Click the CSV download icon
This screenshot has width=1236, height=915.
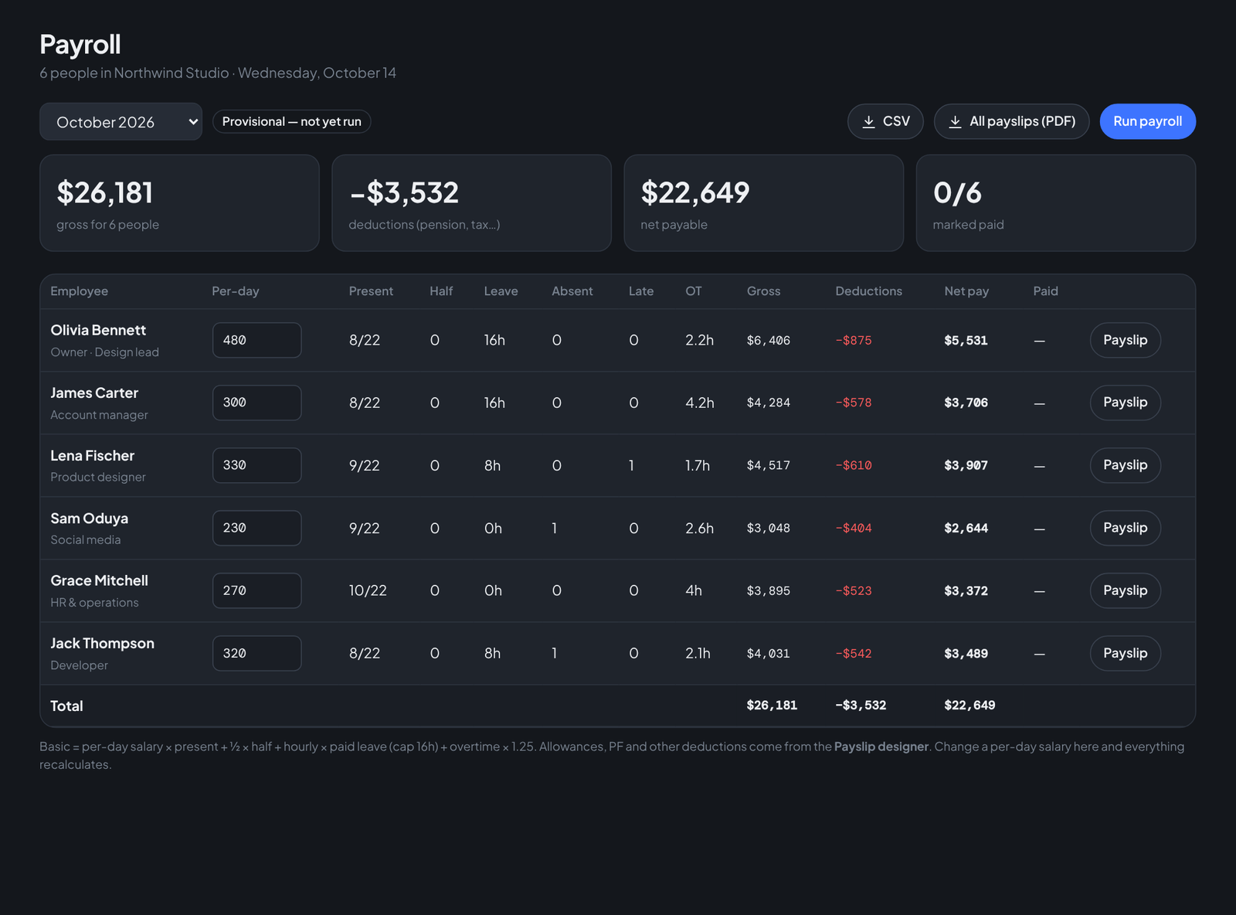tap(868, 121)
